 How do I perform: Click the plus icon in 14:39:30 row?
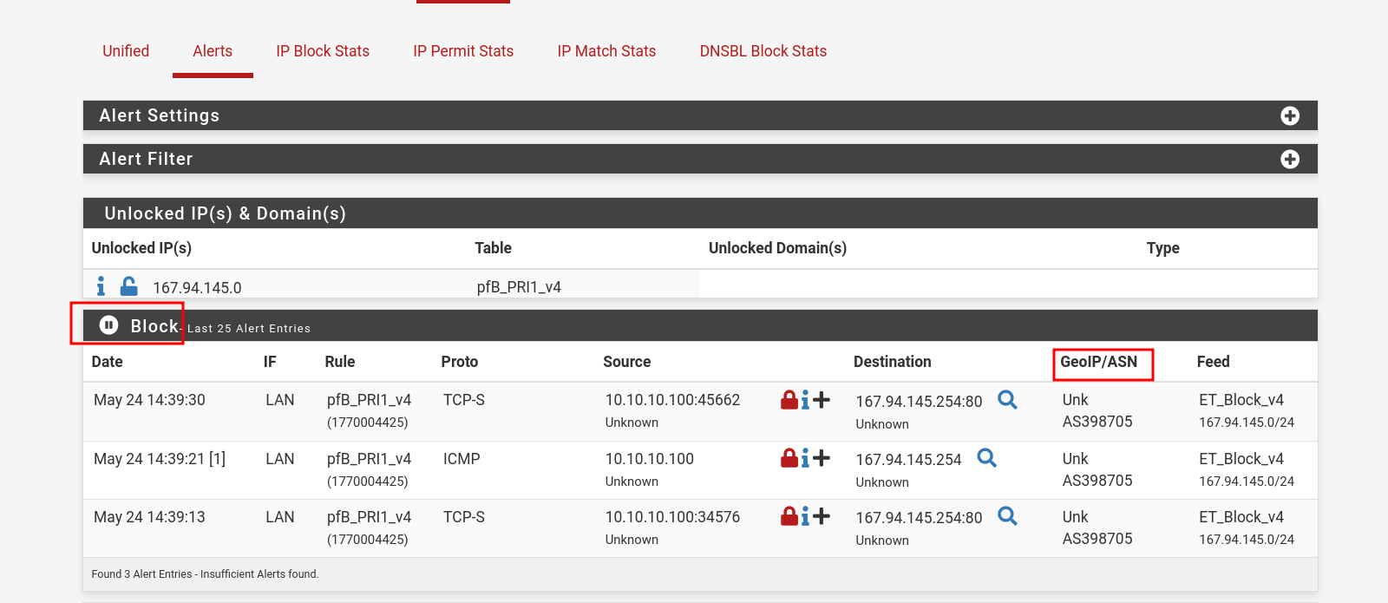[822, 400]
